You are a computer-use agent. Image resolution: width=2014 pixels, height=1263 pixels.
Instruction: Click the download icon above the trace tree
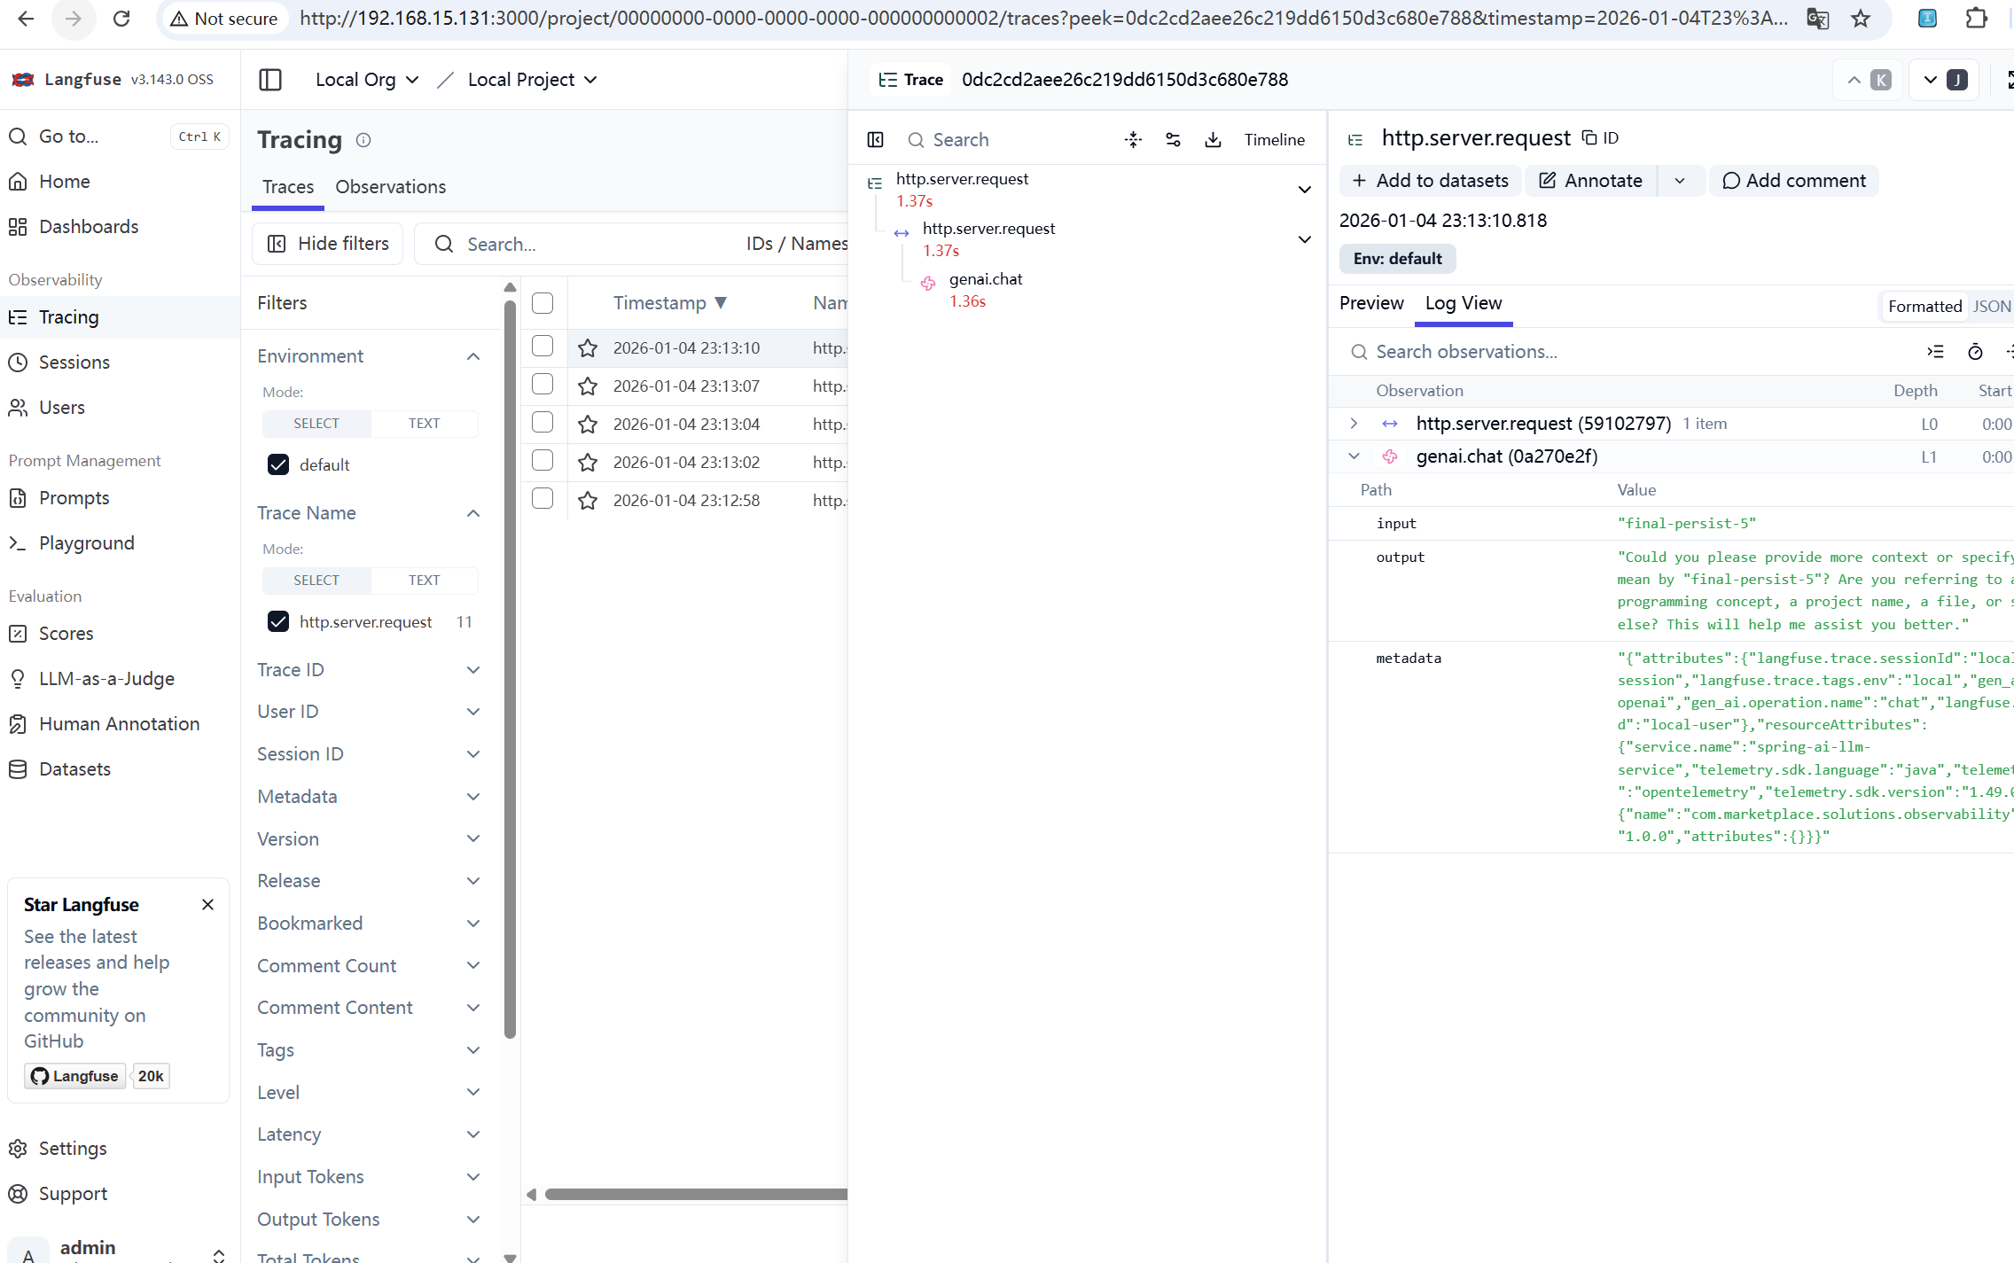(x=1213, y=139)
